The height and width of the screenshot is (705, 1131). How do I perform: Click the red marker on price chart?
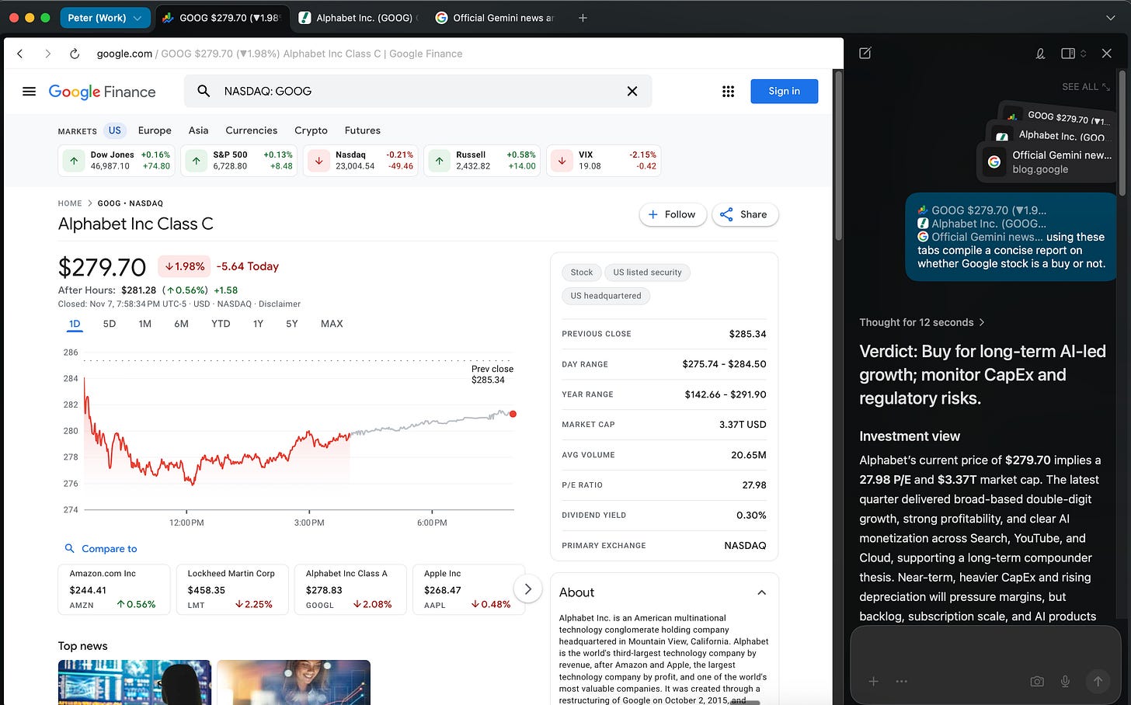513,414
